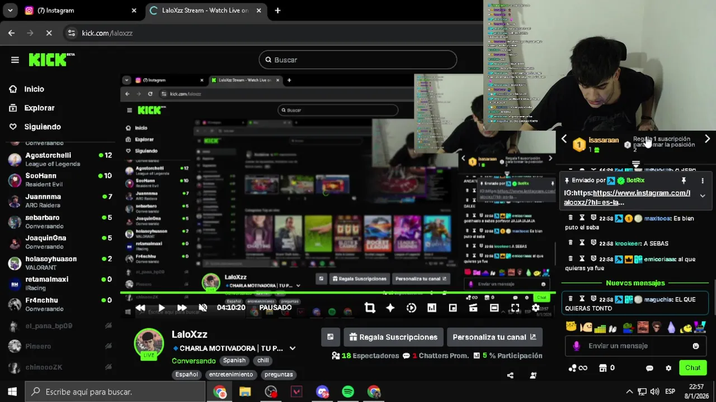This screenshot has height=402, width=716.
Task: Delete maxitoos's chat message with trash icon
Action: pos(571,218)
